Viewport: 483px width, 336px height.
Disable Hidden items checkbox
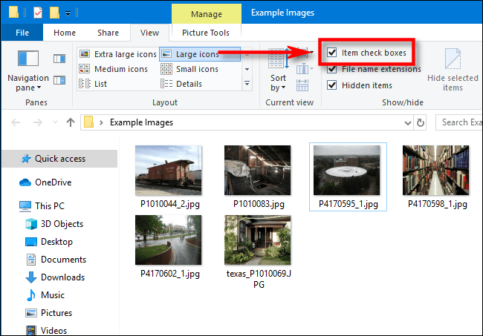[332, 85]
